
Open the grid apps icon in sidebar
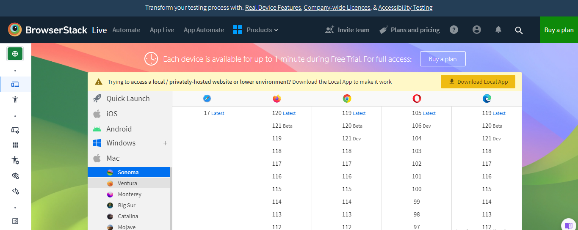pyautogui.click(x=15, y=145)
